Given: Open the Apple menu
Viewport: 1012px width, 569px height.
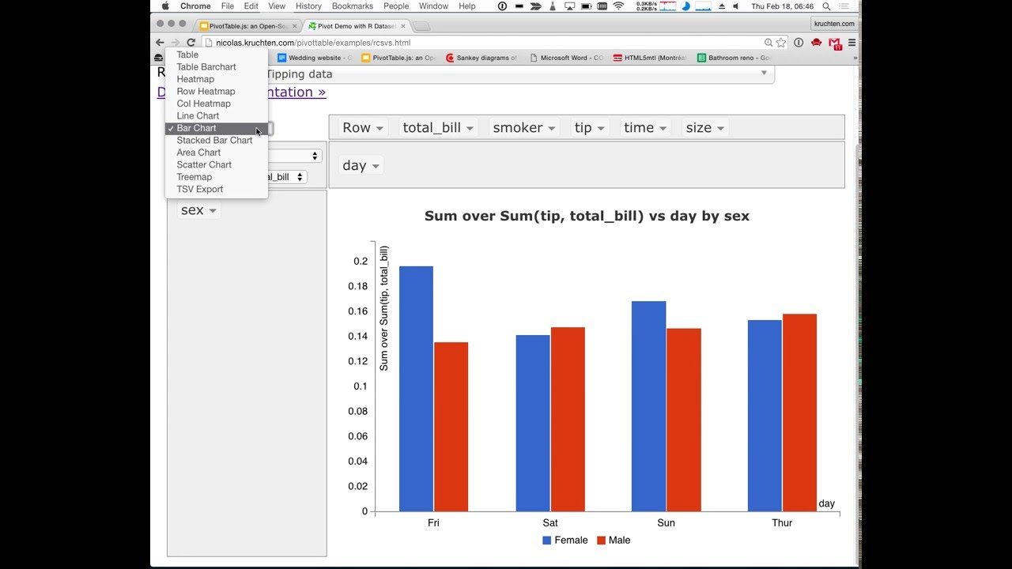Looking at the screenshot, I should click(x=165, y=6).
